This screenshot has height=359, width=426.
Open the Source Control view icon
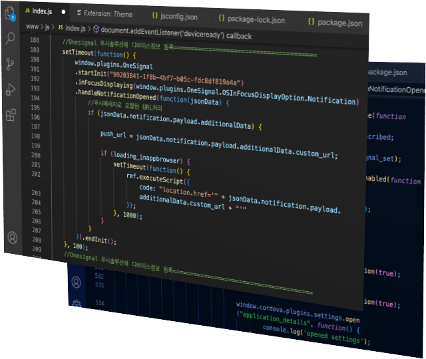coord(11,64)
